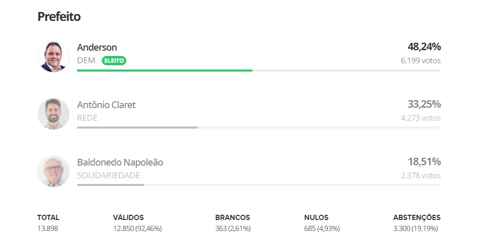This screenshot has height=243, width=483.
Task: Click Baldonedo Napoleão's candidate photo
Action: coord(53,171)
